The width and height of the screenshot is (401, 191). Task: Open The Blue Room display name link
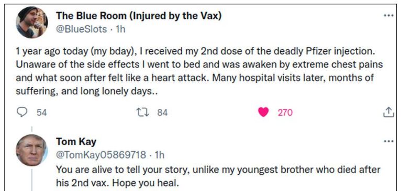[139, 16]
